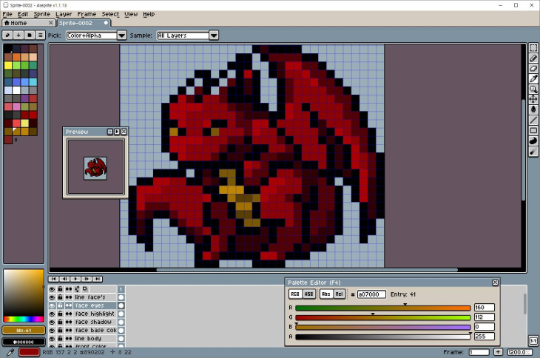
Task: Click the G green slider in Palette Editor
Action: 383,317
